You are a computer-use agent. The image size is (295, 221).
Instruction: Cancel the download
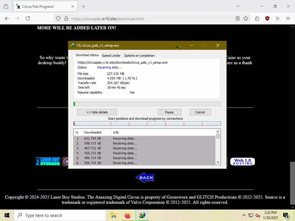point(200,112)
